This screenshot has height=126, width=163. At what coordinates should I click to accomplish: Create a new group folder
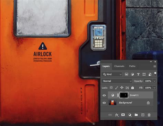click(x=136, y=115)
